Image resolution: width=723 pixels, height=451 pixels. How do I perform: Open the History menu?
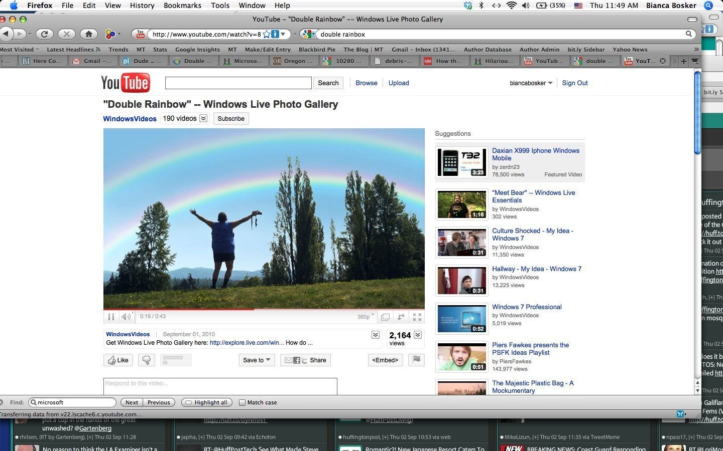coord(142,6)
